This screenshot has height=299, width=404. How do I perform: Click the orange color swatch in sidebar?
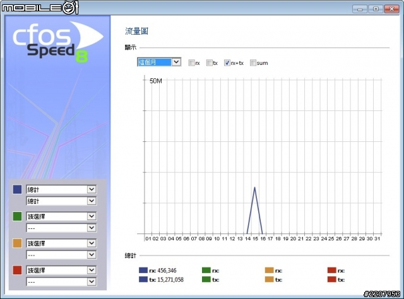pyautogui.click(x=17, y=243)
